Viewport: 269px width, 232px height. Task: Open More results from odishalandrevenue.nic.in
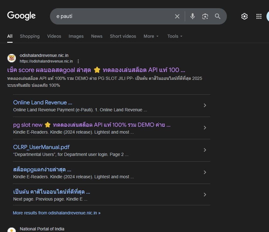click(57, 213)
